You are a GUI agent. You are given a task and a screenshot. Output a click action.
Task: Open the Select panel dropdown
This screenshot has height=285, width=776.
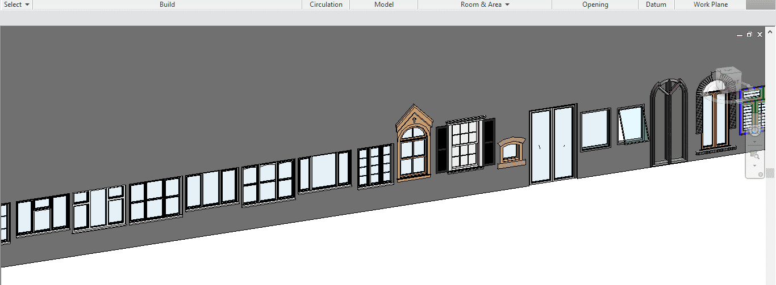(x=16, y=5)
